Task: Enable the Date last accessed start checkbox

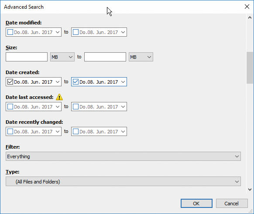Action: coord(10,107)
